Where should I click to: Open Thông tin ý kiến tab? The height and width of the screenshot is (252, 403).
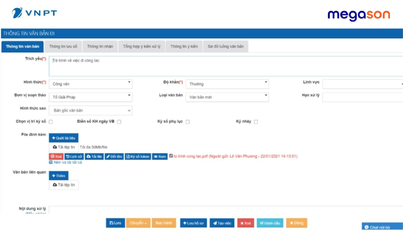(x=184, y=46)
